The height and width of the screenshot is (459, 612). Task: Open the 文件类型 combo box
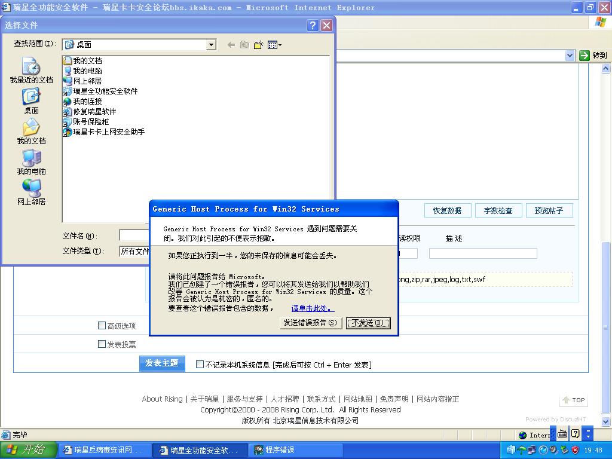tap(134, 251)
